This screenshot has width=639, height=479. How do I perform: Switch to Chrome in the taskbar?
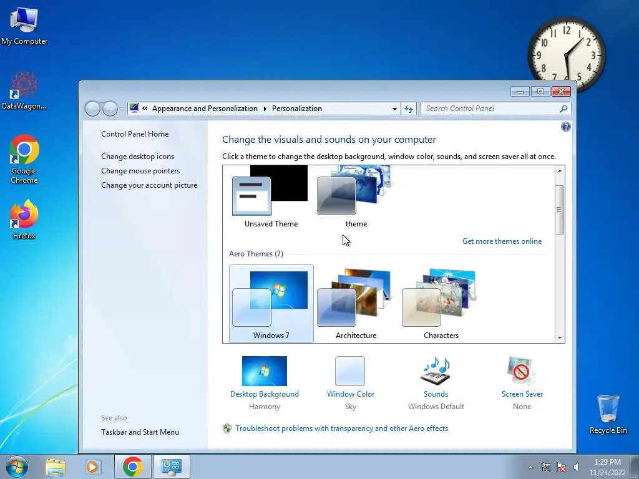tap(132, 467)
